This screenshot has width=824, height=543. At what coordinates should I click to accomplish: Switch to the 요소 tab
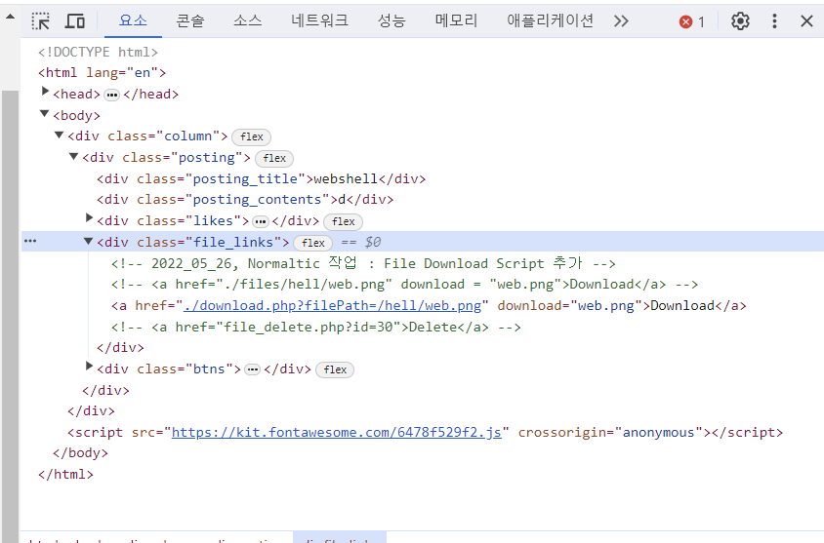pyautogui.click(x=133, y=20)
